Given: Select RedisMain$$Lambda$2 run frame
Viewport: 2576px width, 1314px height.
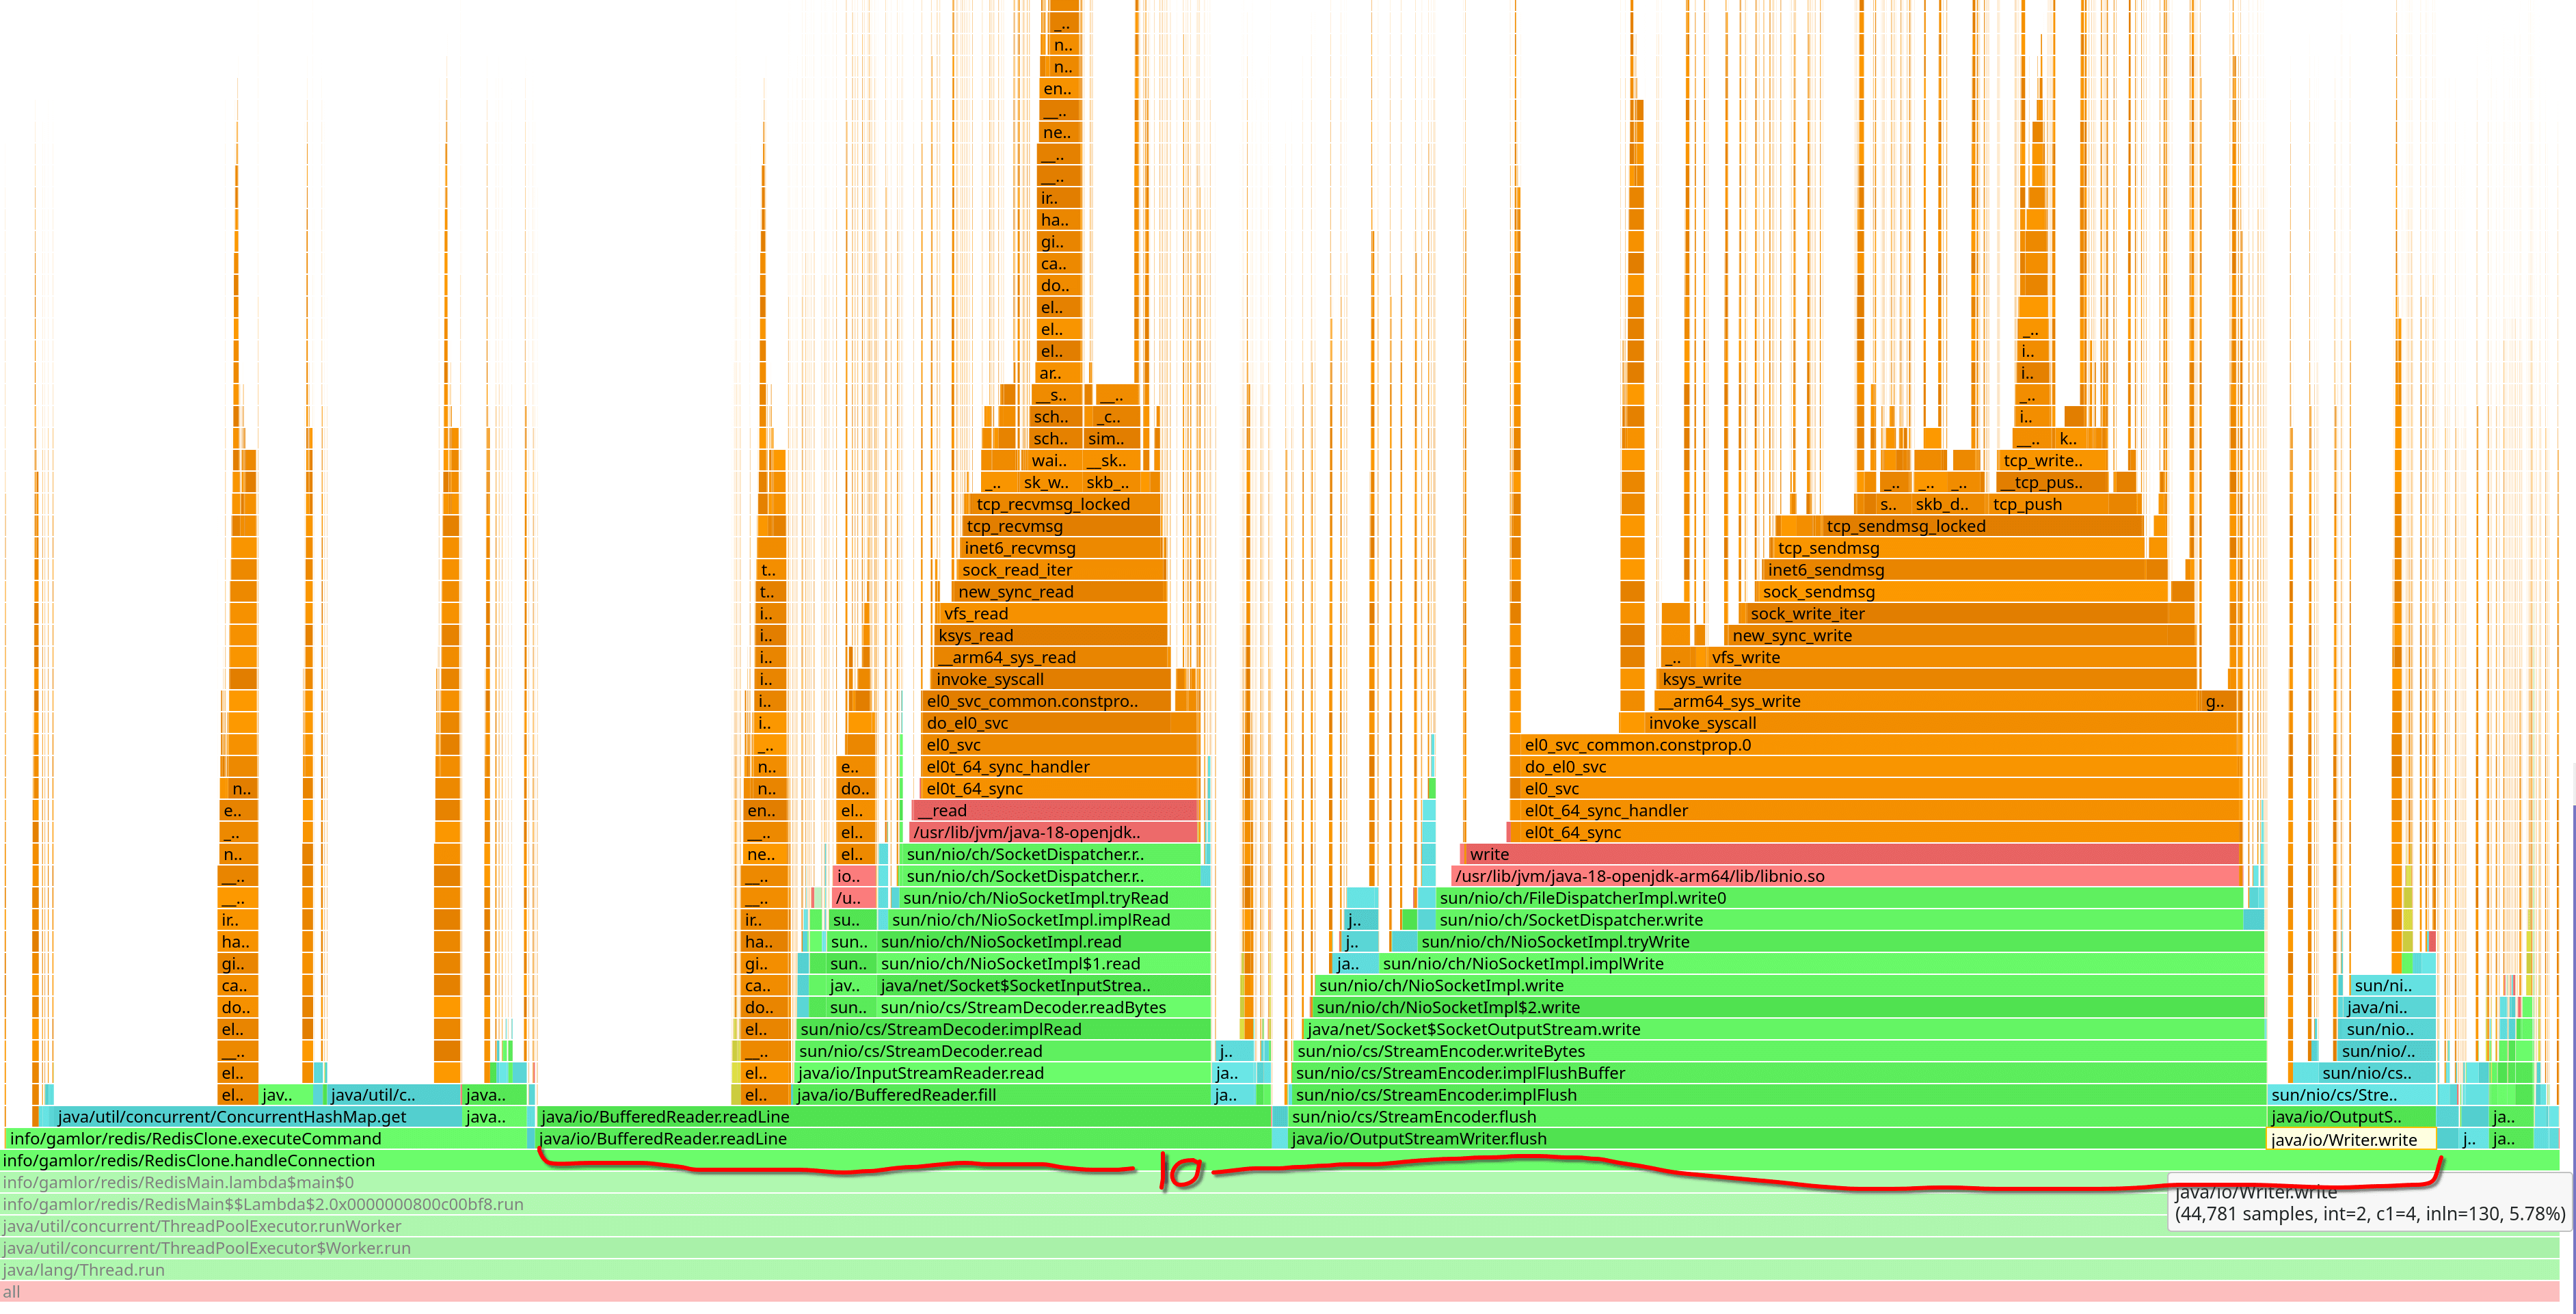Looking at the screenshot, I should (1280, 1204).
